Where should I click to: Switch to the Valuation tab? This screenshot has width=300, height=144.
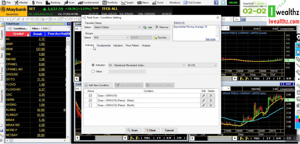pos(118,45)
